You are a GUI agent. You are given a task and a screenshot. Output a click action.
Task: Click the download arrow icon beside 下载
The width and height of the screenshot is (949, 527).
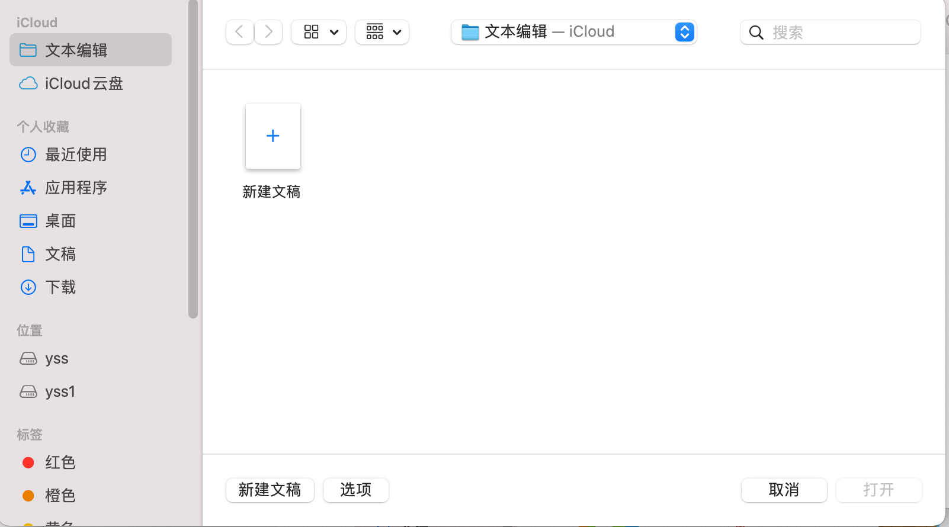point(28,287)
